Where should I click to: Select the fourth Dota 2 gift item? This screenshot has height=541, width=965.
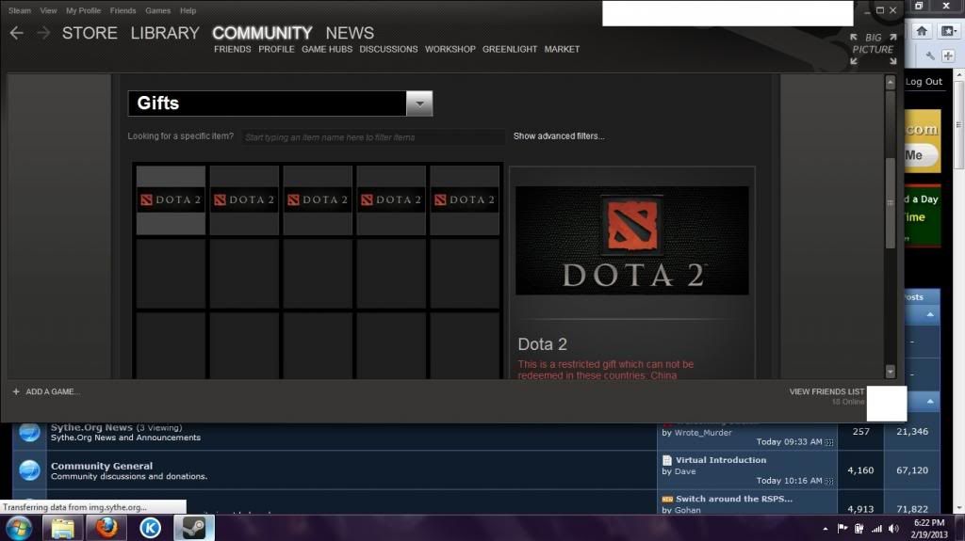point(391,199)
